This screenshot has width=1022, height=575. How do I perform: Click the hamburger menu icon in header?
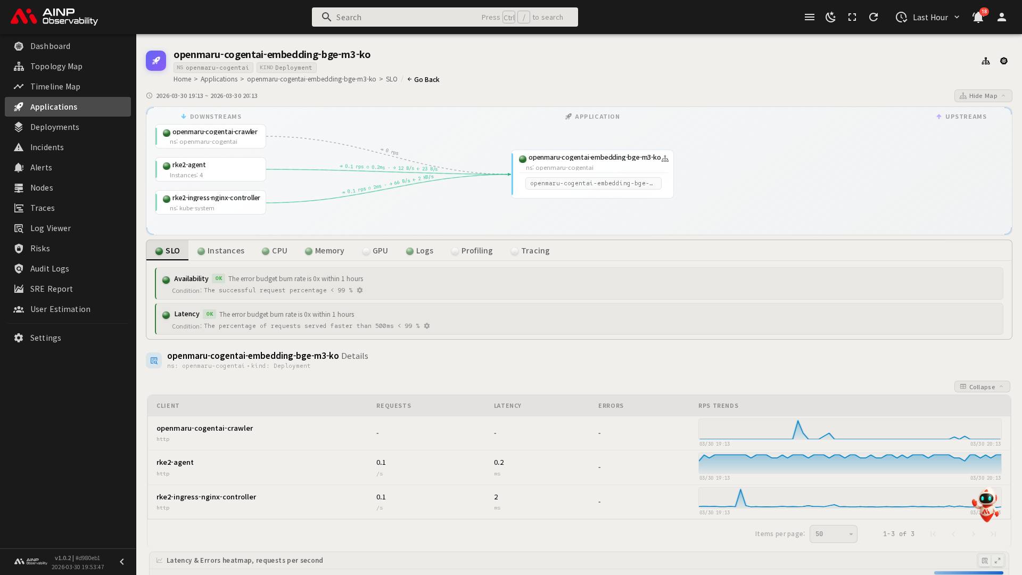click(x=810, y=17)
